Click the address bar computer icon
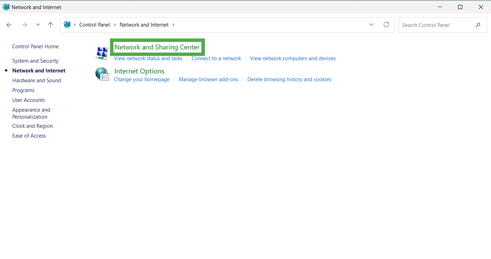 tap(67, 24)
